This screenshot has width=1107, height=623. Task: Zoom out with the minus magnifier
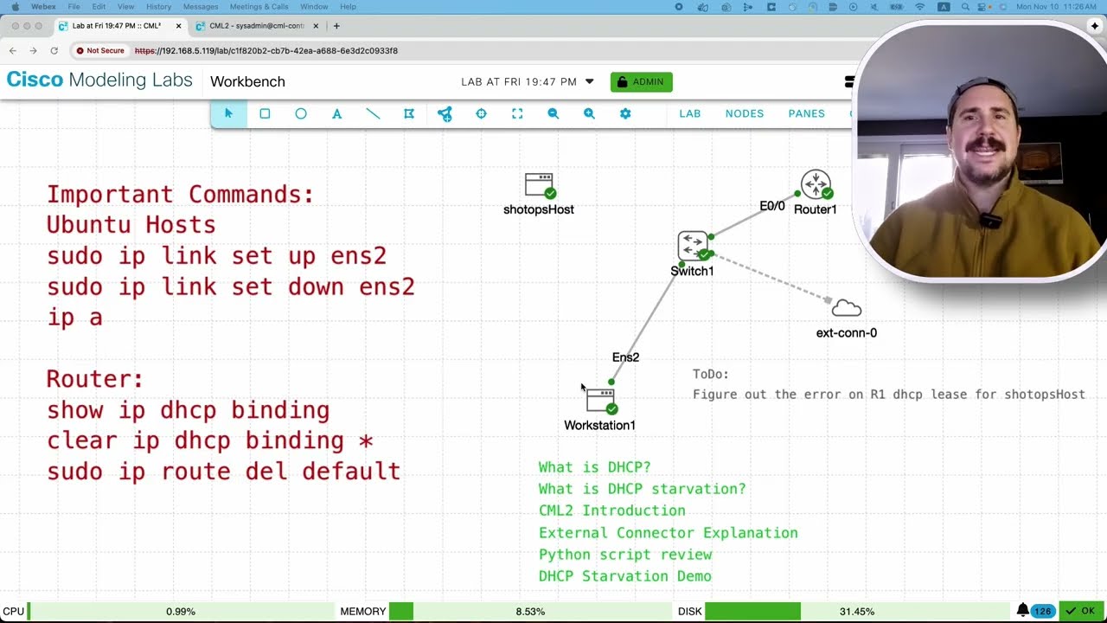(x=553, y=114)
